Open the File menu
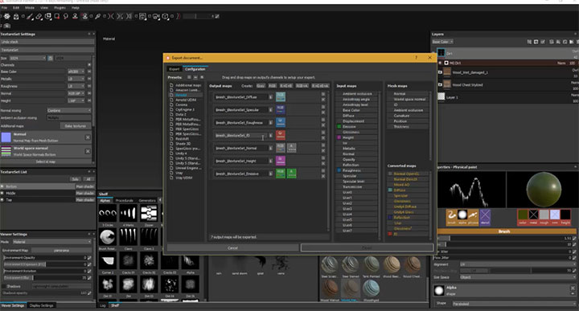This screenshot has width=579, height=311. [5, 7]
